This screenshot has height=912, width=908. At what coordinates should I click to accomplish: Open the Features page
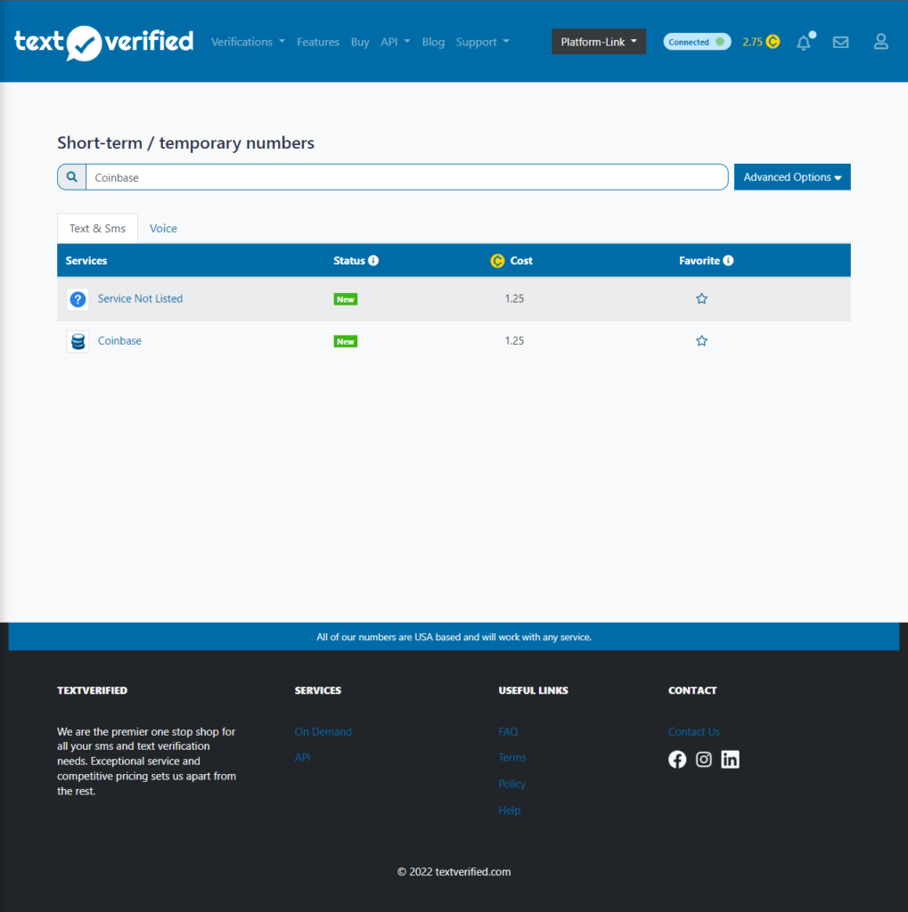pos(318,42)
